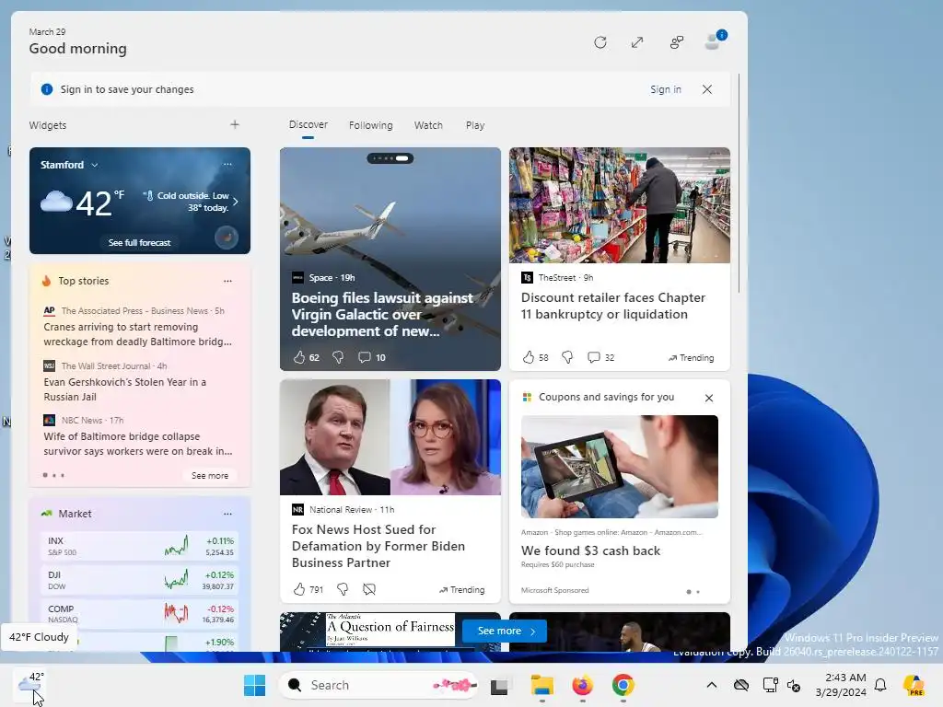943x707 pixels.
Task: Dismiss the sign-in notification bar
Action: (x=707, y=89)
